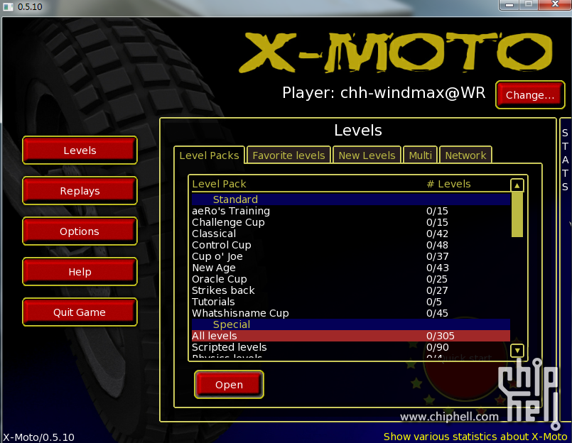The width and height of the screenshot is (572, 443).
Task: Click the X-Moto window title bar icon
Action: 8,6
